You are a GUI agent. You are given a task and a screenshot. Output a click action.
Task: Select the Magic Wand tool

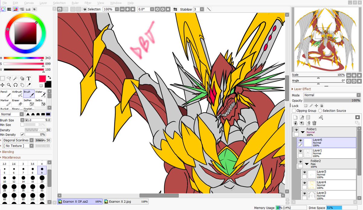16,78
